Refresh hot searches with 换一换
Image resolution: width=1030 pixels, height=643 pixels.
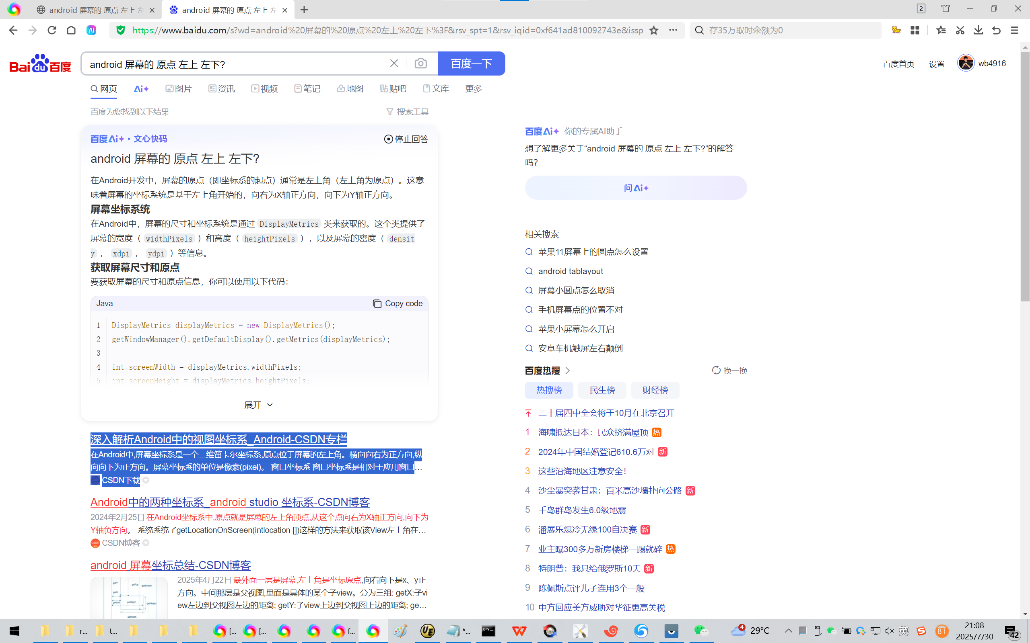coord(729,371)
